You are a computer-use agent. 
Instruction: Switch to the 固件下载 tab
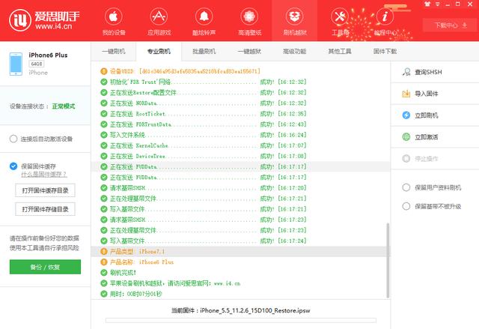[x=385, y=52]
